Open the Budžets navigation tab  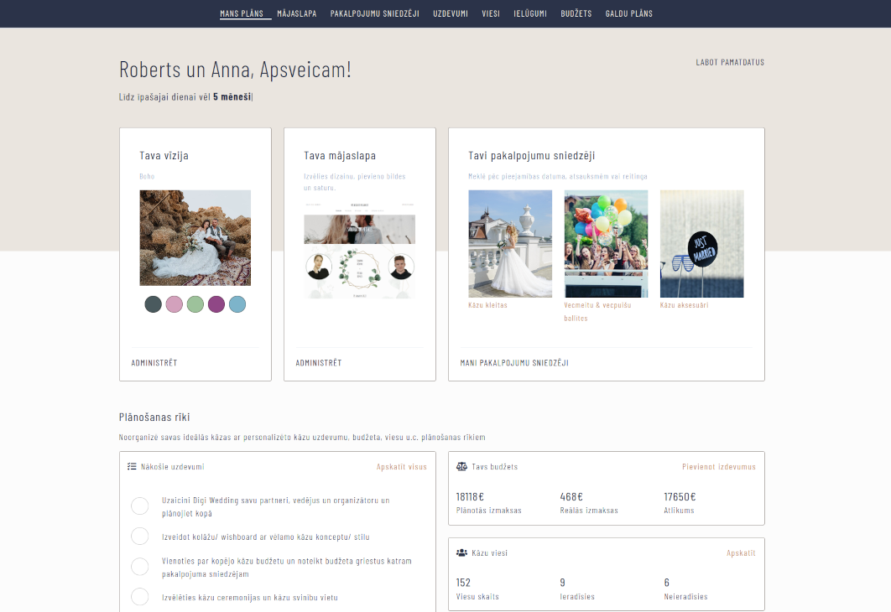tap(576, 13)
